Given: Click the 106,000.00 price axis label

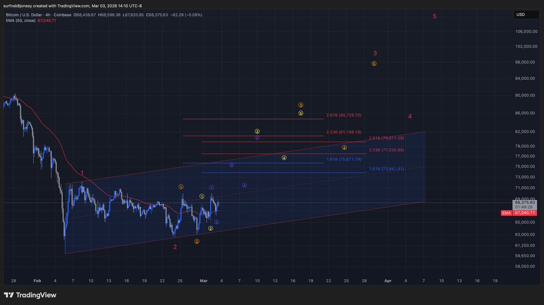Looking at the screenshot, I should click(526, 31).
